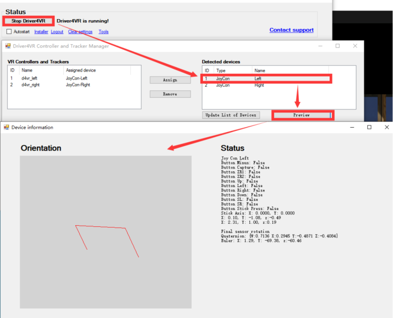Toggle the Autostart checkbox

[x=9, y=31]
